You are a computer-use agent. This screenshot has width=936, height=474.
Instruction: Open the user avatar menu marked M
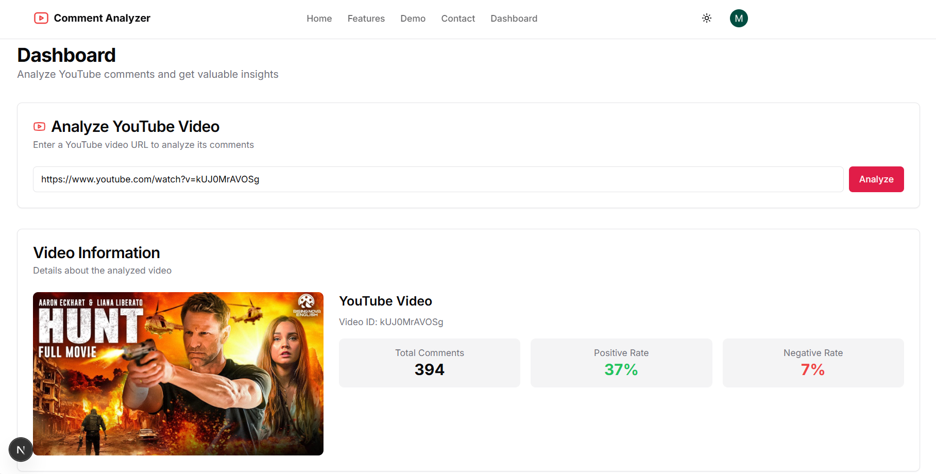point(739,18)
